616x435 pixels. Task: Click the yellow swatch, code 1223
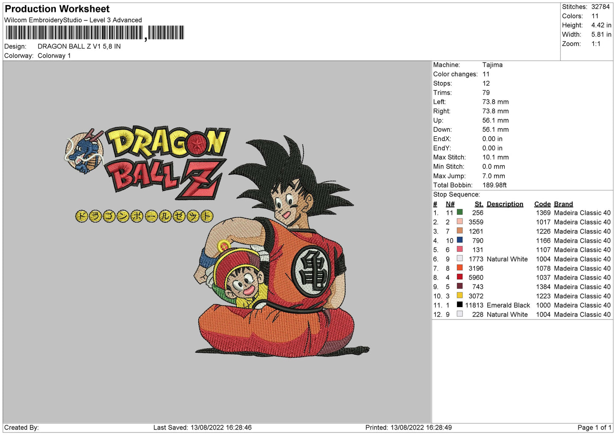click(x=460, y=295)
